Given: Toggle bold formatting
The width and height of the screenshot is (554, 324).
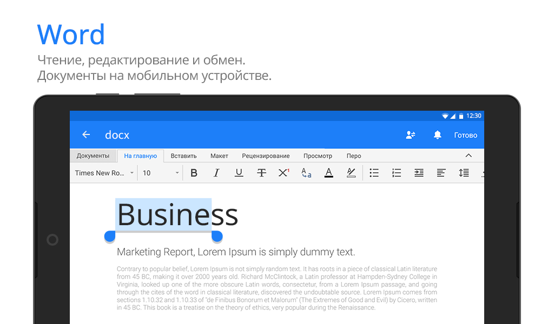Looking at the screenshot, I should tap(194, 173).
